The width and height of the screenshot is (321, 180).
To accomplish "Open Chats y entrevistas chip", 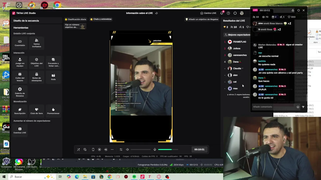I will click(x=101, y=19).
